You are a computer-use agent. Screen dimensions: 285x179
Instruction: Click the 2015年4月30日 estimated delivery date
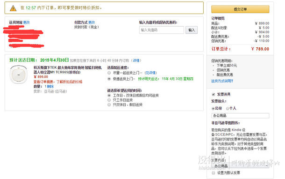point(55,60)
